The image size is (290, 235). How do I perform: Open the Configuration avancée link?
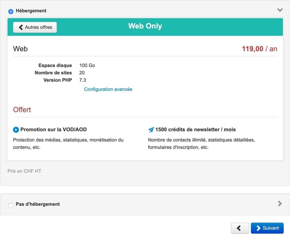click(x=108, y=89)
